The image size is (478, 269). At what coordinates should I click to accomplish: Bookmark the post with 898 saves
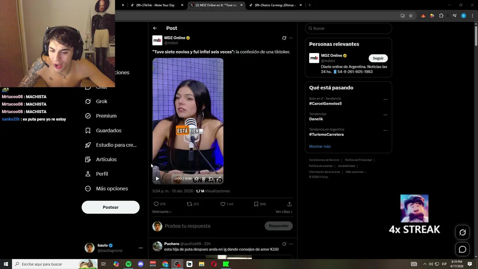256,204
